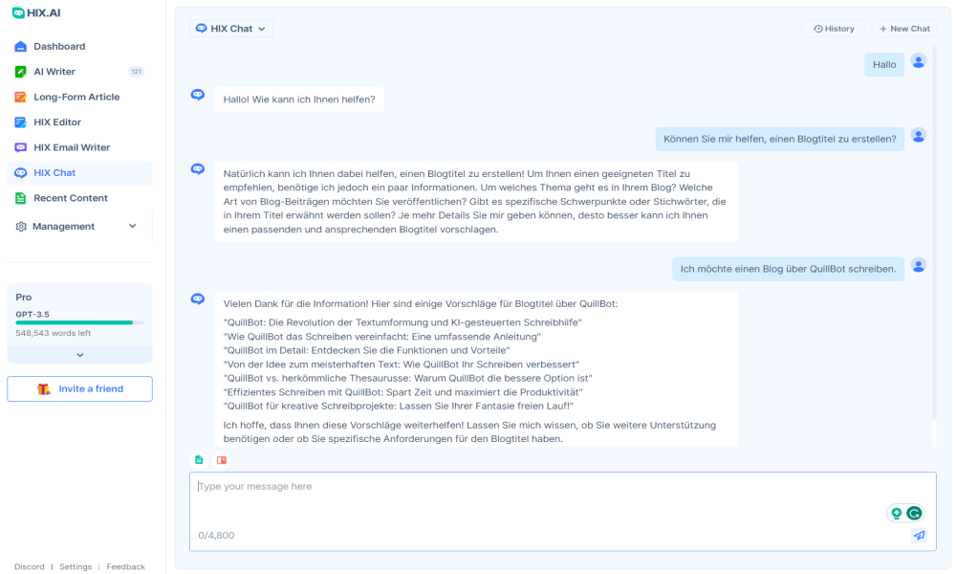Click the title "QuillBot für kreative Schreibprojekte"
Image resolution: width=956 pixels, height=574 pixels.
pos(399,407)
